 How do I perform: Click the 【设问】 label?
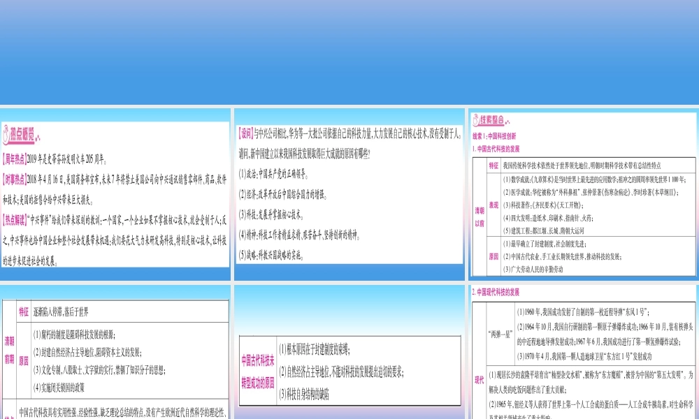tap(246, 133)
